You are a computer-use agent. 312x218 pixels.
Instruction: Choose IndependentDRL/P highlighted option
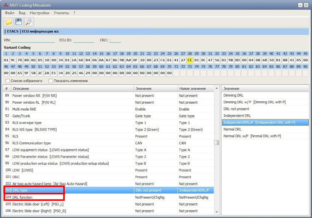265,122
